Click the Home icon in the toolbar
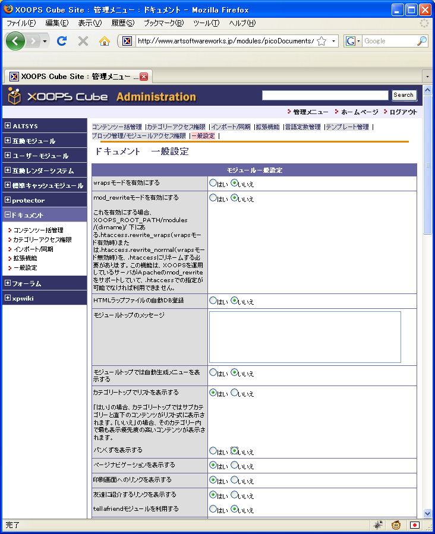 pos(105,41)
